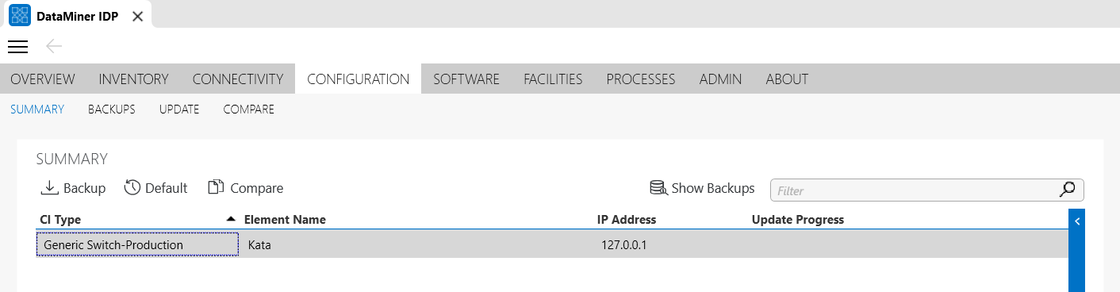
Task: Close the DataMiner IDP tab
Action: [137, 16]
